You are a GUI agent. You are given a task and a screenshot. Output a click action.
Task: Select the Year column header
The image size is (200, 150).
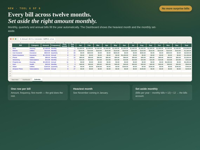[186, 45]
